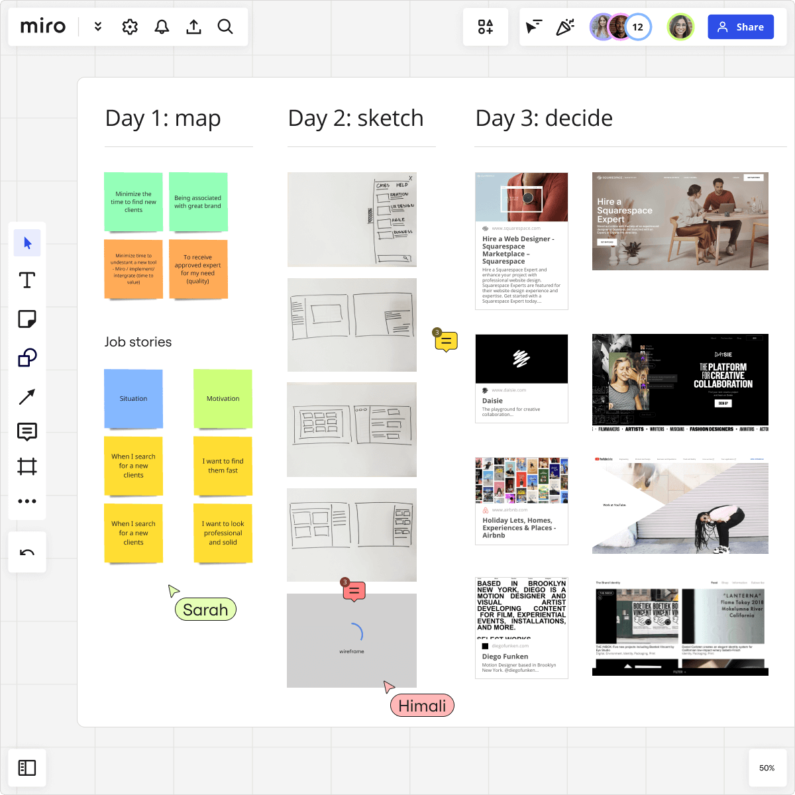The image size is (795, 795).
Task: Click the first collaborator avatar
Action: pos(602,27)
